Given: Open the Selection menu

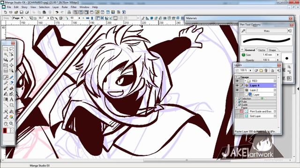Looking at the screenshot, I should [x=44, y=7].
